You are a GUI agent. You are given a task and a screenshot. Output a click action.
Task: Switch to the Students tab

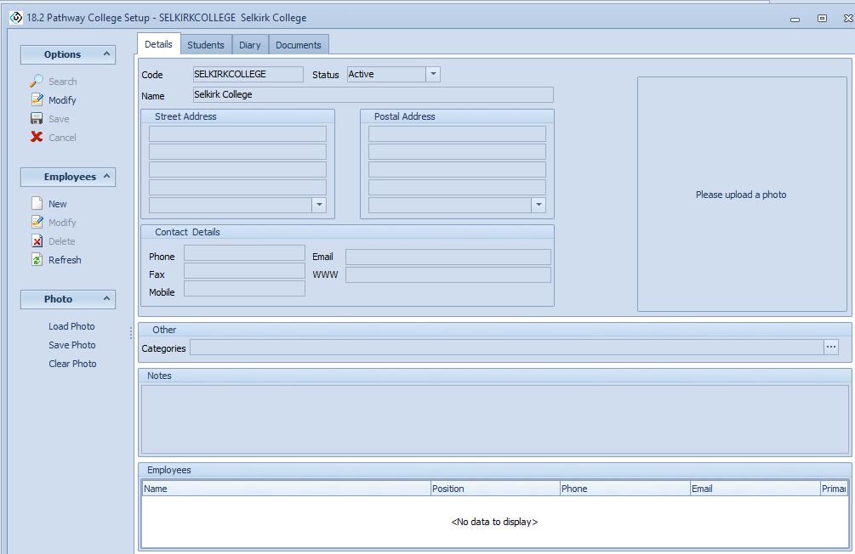tap(206, 45)
